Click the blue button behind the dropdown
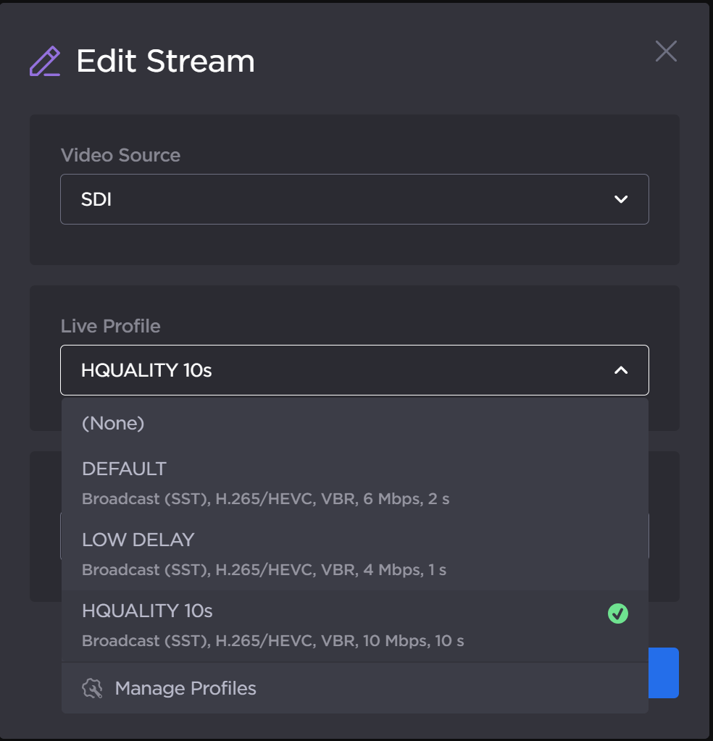This screenshot has height=741, width=713. [664, 672]
